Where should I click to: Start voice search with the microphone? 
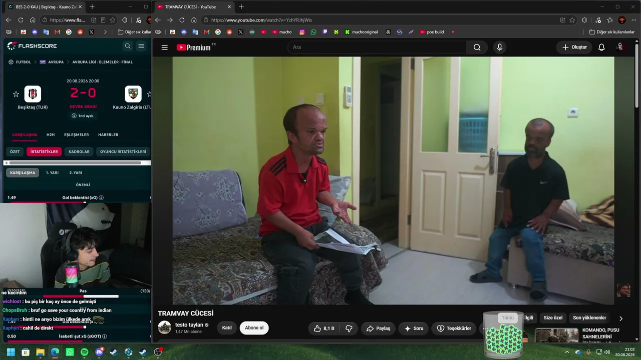click(x=499, y=47)
